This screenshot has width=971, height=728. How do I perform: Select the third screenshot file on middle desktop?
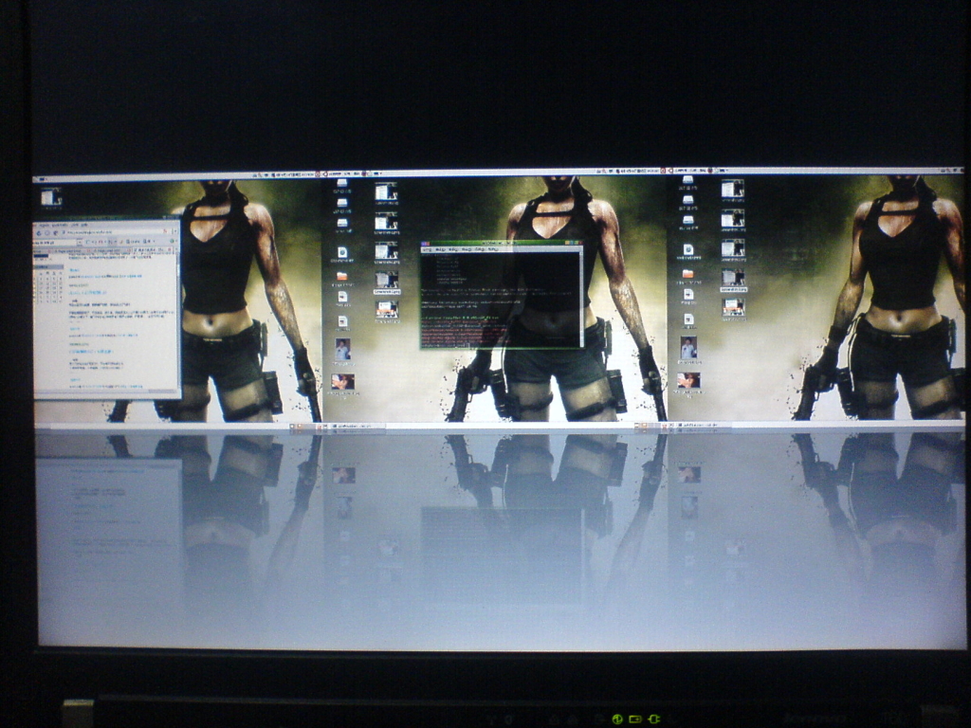[x=386, y=250]
